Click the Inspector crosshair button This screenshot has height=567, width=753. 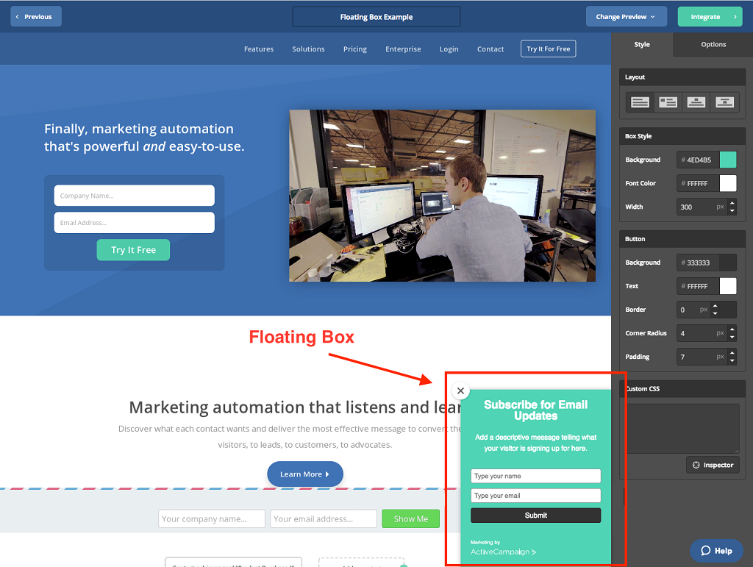pos(713,465)
